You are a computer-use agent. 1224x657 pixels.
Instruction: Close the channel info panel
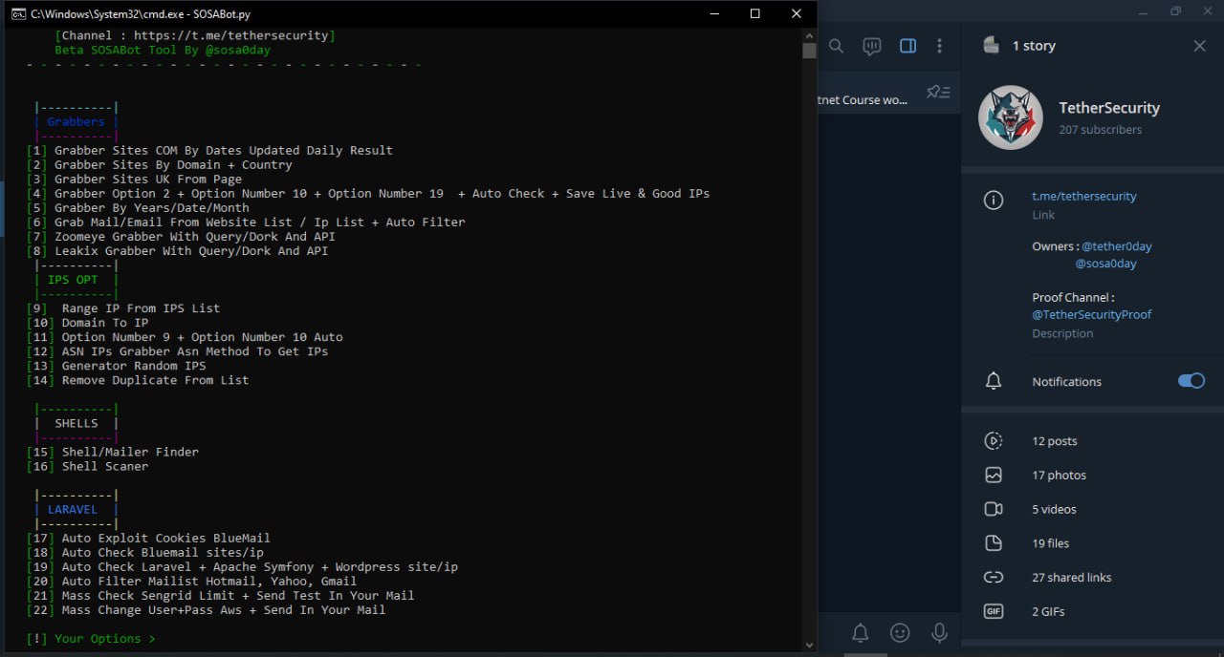point(1199,46)
